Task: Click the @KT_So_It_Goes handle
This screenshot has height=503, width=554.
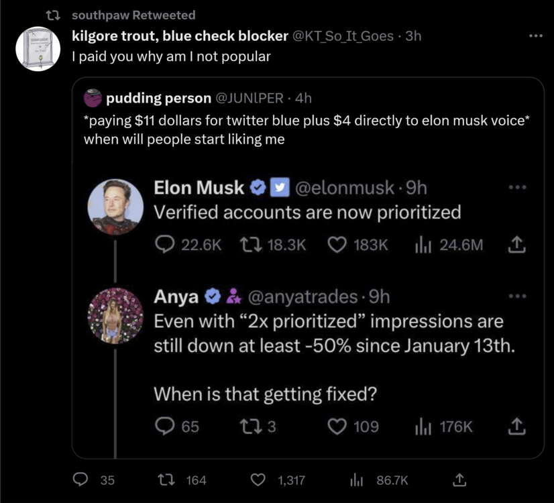Action: click(343, 36)
